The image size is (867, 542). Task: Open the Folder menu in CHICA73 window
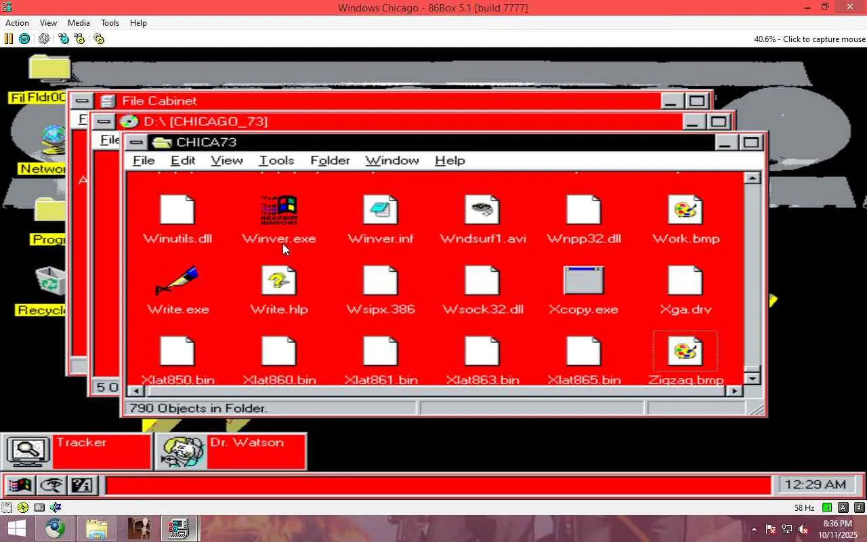click(x=330, y=161)
